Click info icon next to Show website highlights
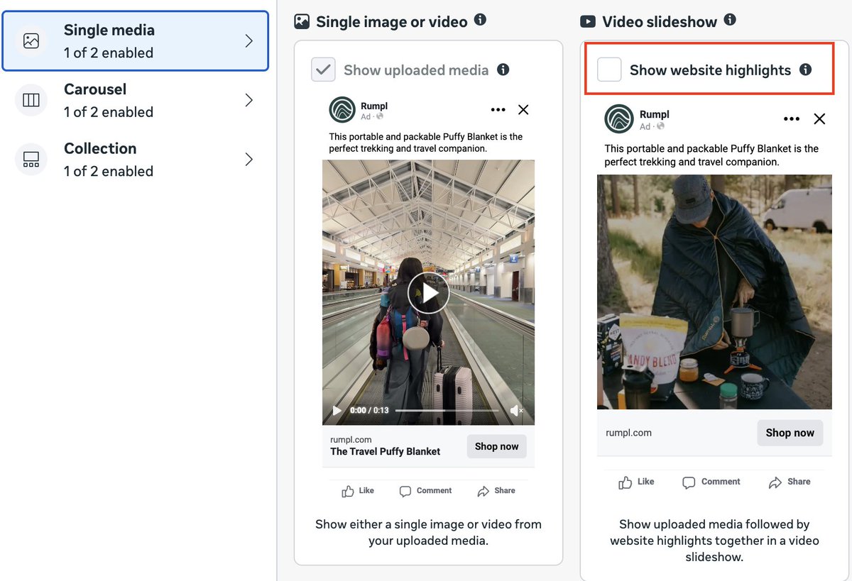Screen dimensions: 852x581 coord(805,70)
